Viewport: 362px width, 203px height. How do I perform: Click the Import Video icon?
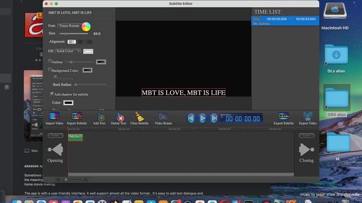tap(54, 117)
